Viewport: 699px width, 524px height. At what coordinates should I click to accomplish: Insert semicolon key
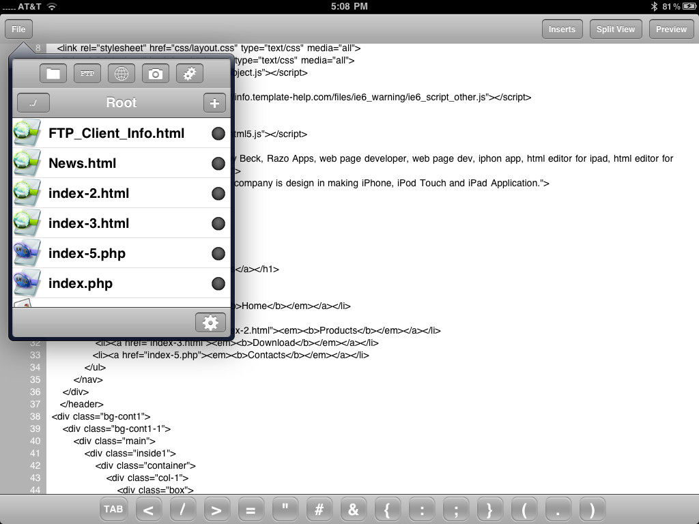pos(456,509)
